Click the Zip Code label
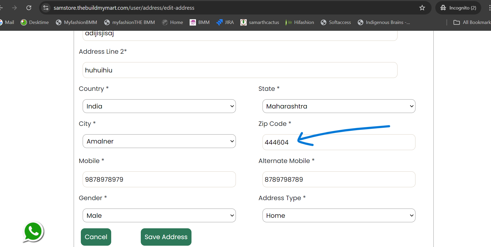This screenshot has height=247, width=491. click(275, 124)
